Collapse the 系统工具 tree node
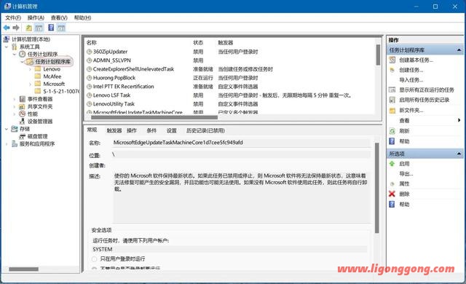Image resolution: width=466 pixels, height=284 pixels. pos(7,47)
